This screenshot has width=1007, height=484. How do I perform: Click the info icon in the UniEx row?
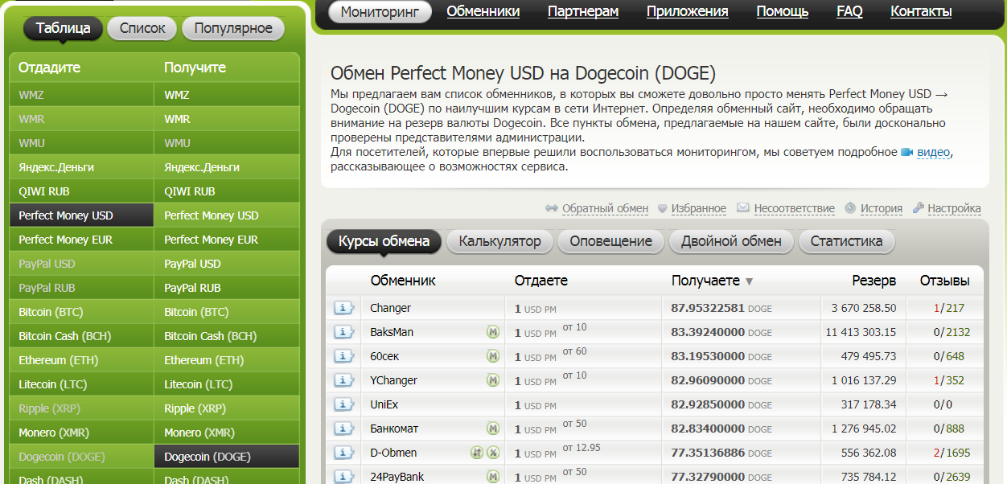(343, 404)
